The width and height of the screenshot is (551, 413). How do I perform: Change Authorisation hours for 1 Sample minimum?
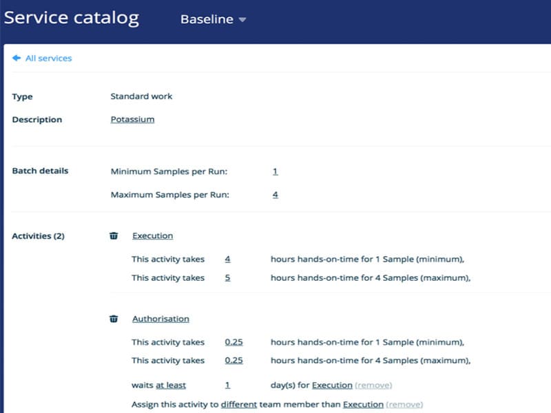(x=233, y=342)
